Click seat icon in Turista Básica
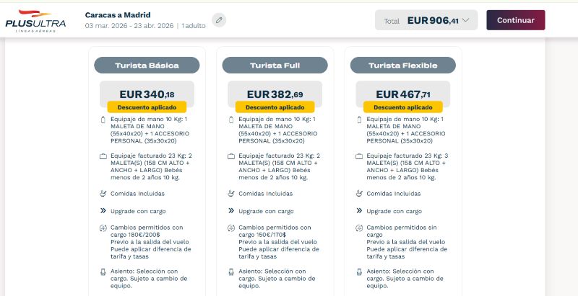Screen dimensions: 578x296 click(103, 272)
